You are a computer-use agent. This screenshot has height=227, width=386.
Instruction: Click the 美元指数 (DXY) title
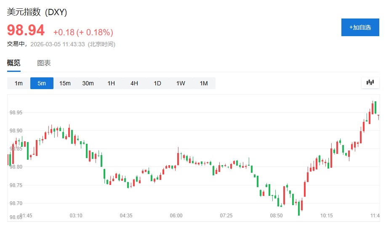click(37, 12)
